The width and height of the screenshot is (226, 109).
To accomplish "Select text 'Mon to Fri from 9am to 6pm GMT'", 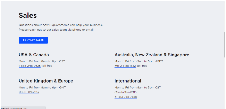I will 42,88.
